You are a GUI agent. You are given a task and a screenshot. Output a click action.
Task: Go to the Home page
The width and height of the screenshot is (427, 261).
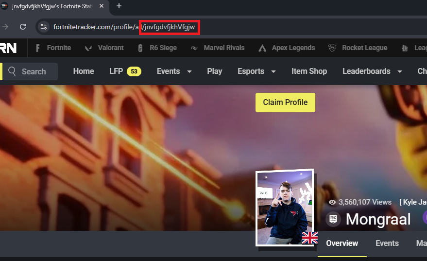tap(84, 71)
